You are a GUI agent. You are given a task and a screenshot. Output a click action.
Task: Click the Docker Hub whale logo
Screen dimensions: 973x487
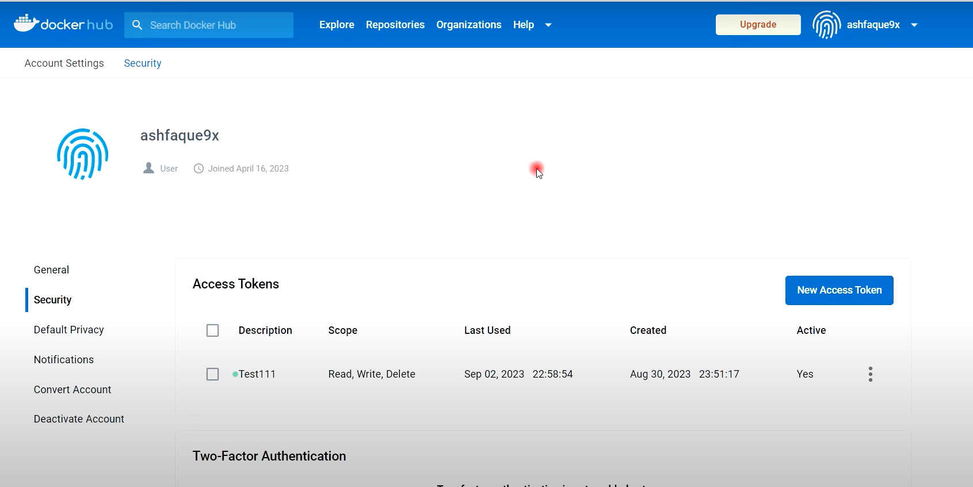(x=63, y=24)
